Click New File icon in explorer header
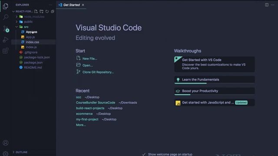The image size is (278, 156). click(x=36, y=12)
